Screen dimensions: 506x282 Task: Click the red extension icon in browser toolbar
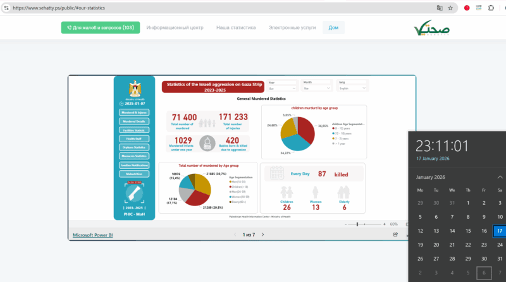467,8
